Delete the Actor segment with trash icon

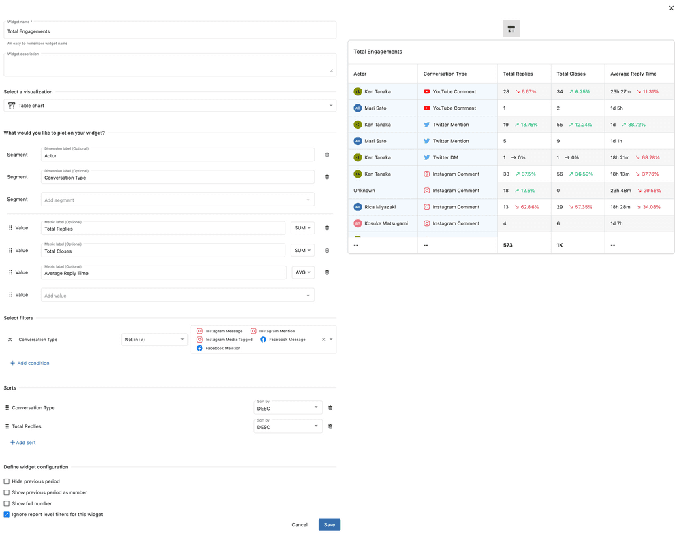(327, 155)
